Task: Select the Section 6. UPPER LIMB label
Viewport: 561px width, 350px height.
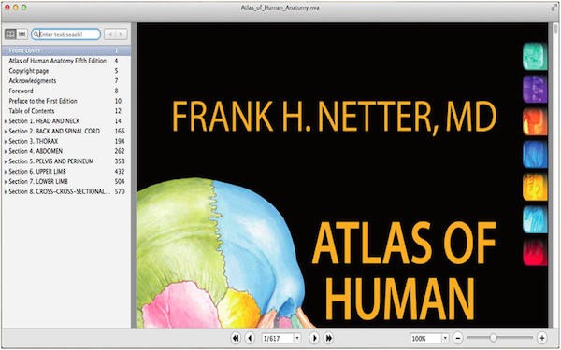Action: click(37, 172)
